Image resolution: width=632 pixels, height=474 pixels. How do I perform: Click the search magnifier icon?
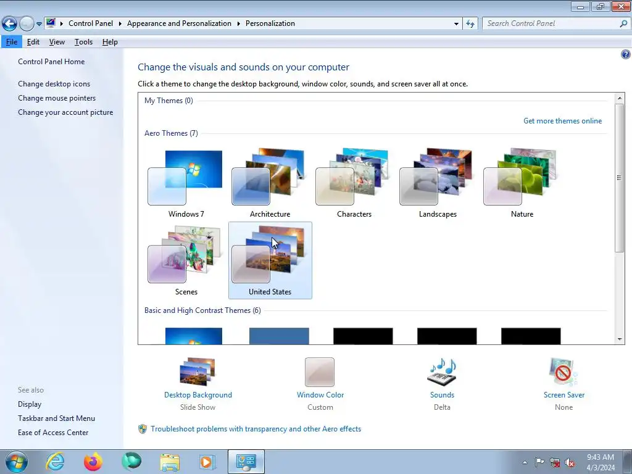click(623, 23)
